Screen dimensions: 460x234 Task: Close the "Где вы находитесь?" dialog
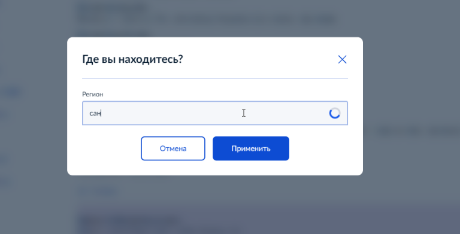point(342,59)
